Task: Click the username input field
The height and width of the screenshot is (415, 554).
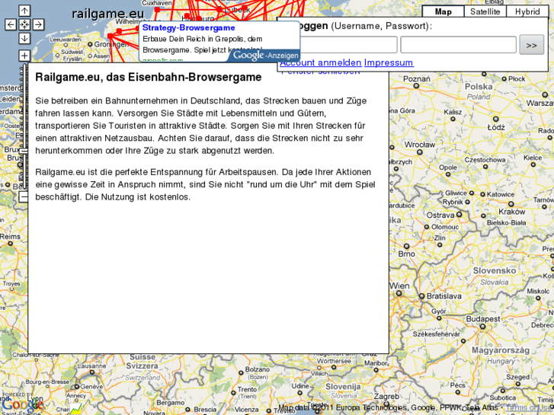Action: click(x=348, y=45)
